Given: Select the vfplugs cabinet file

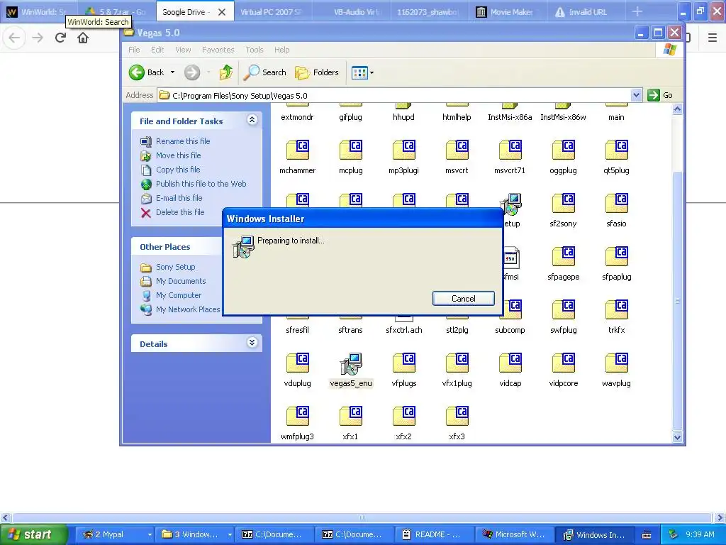Looking at the screenshot, I should tap(403, 370).
